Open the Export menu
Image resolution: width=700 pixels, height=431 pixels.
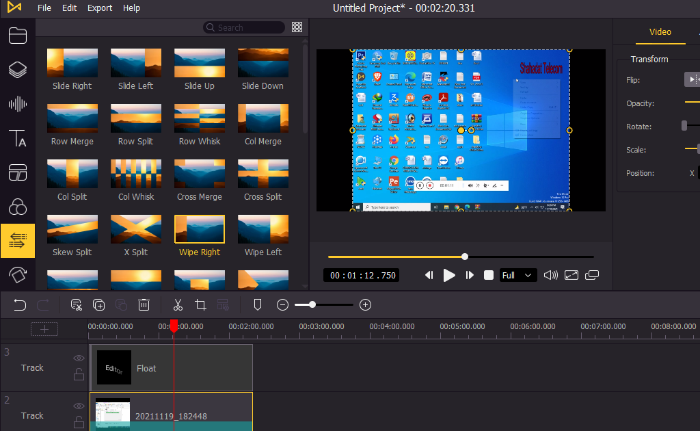coord(100,8)
